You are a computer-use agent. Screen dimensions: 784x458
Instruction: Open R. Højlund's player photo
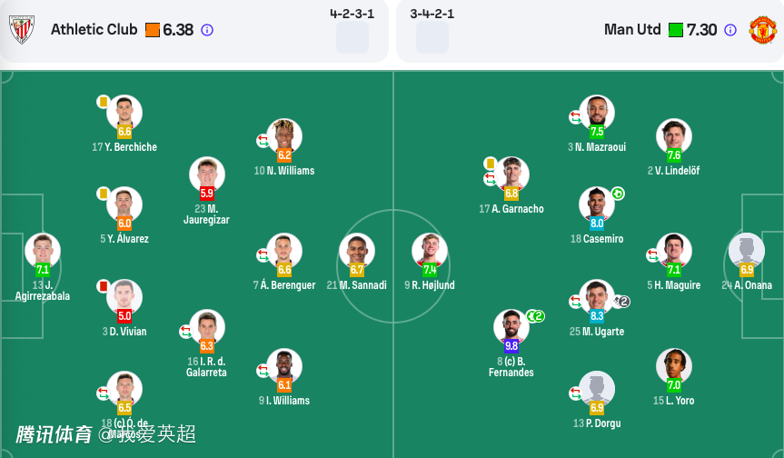click(430, 250)
